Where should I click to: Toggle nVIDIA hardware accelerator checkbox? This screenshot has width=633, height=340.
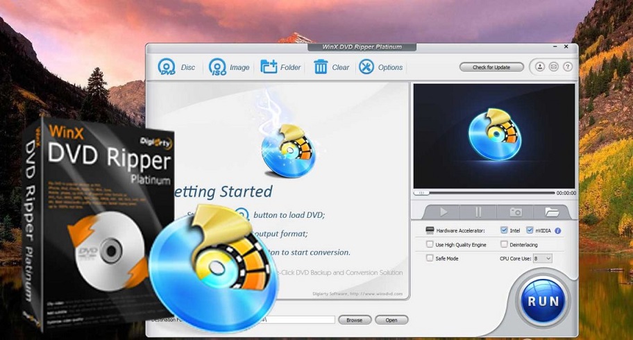coord(530,230)
